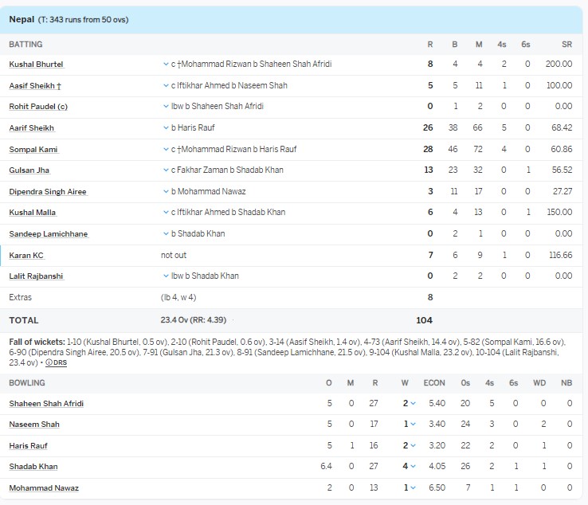Expand Aasif Sheikh's dismissal chevron
Viewport: 588px width, 505px height.
coord(165,85)
